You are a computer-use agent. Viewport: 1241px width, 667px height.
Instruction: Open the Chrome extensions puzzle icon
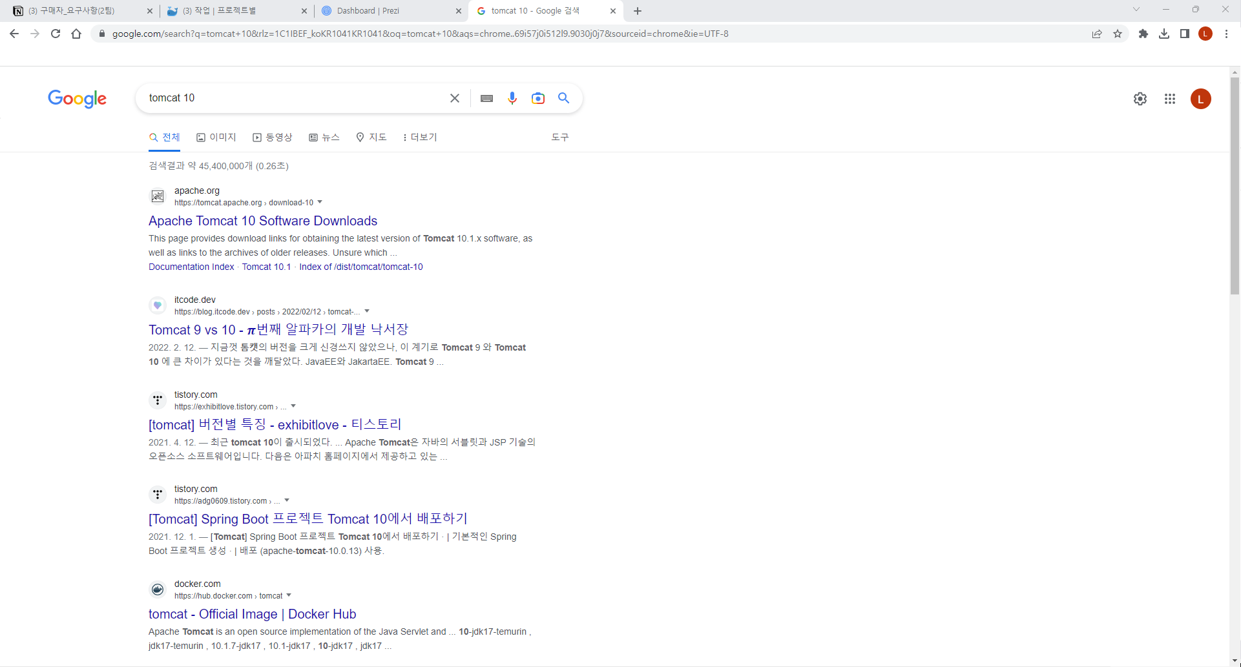[x=1143, y=34]
